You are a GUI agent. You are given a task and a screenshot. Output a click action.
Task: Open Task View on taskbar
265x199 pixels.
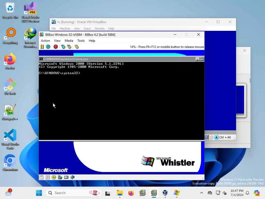click(108, 193)
